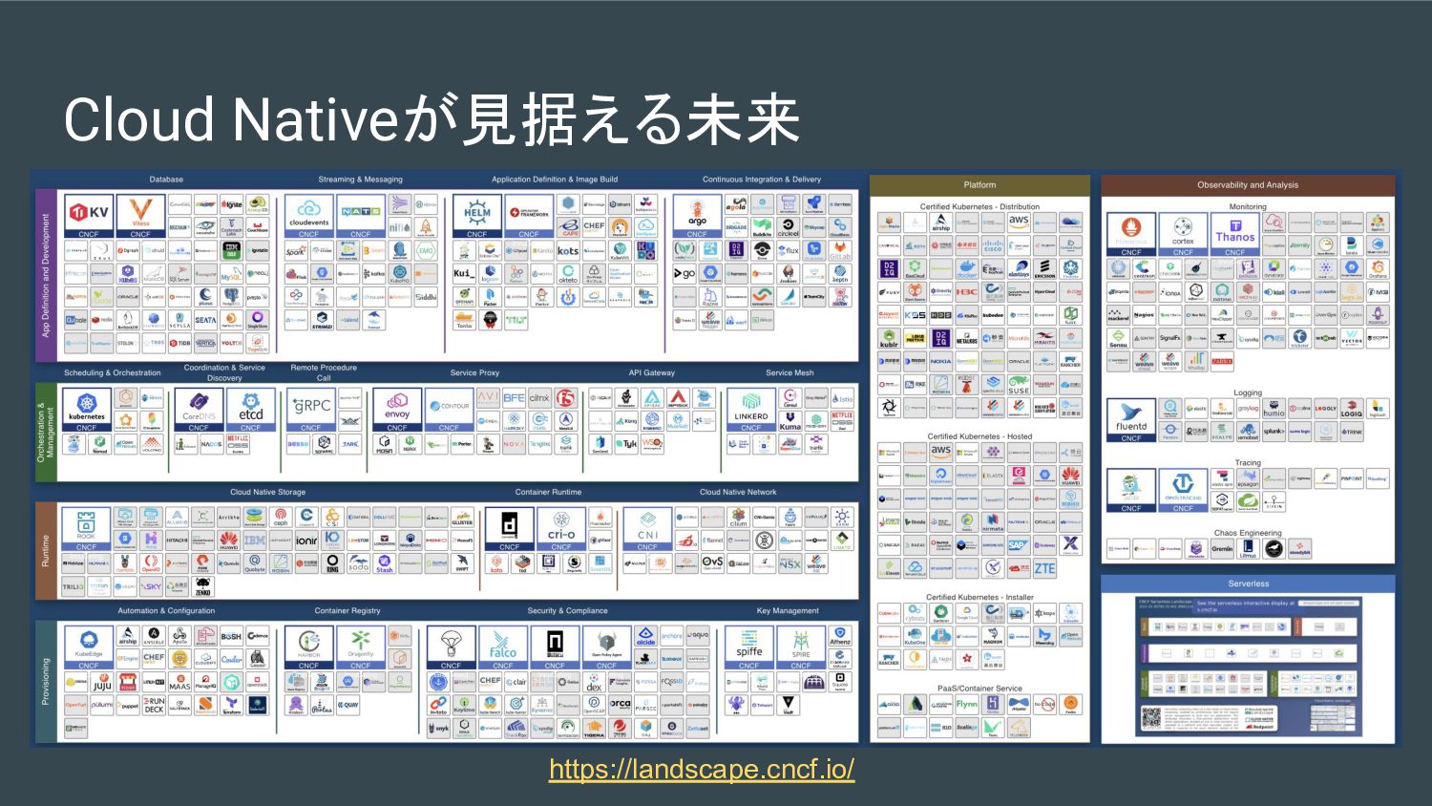Viewport: 1432px width, 806px height.
Task: Select the Streaming & Messaging label
Action: tap(361, 180)
